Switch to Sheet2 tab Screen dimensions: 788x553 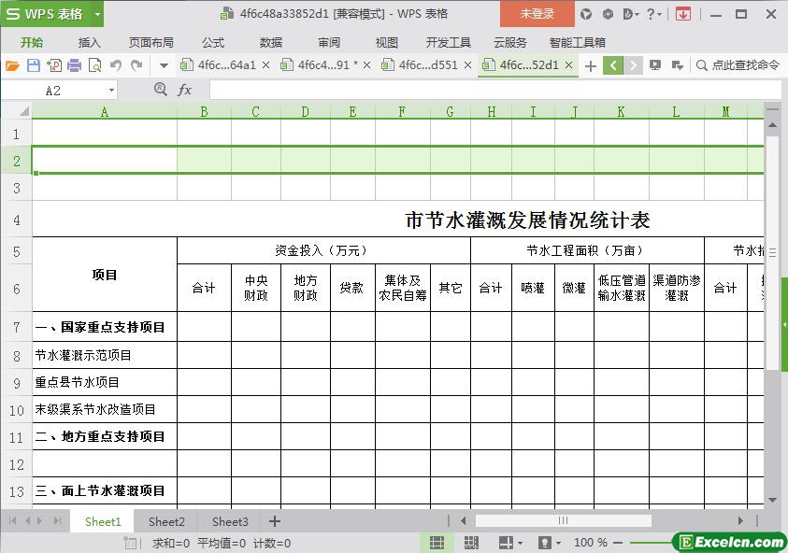tap(166, 522)
